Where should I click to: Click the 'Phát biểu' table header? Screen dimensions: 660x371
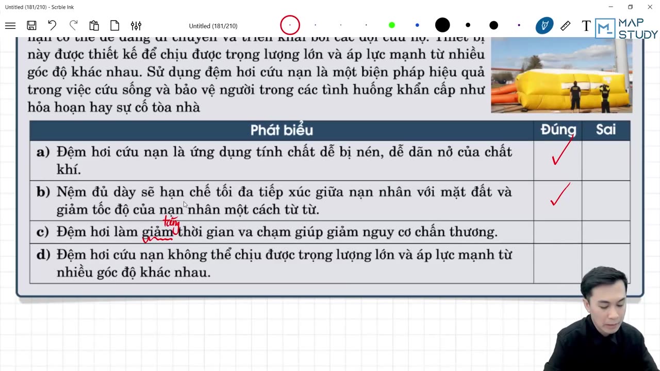tap(282, 130)
